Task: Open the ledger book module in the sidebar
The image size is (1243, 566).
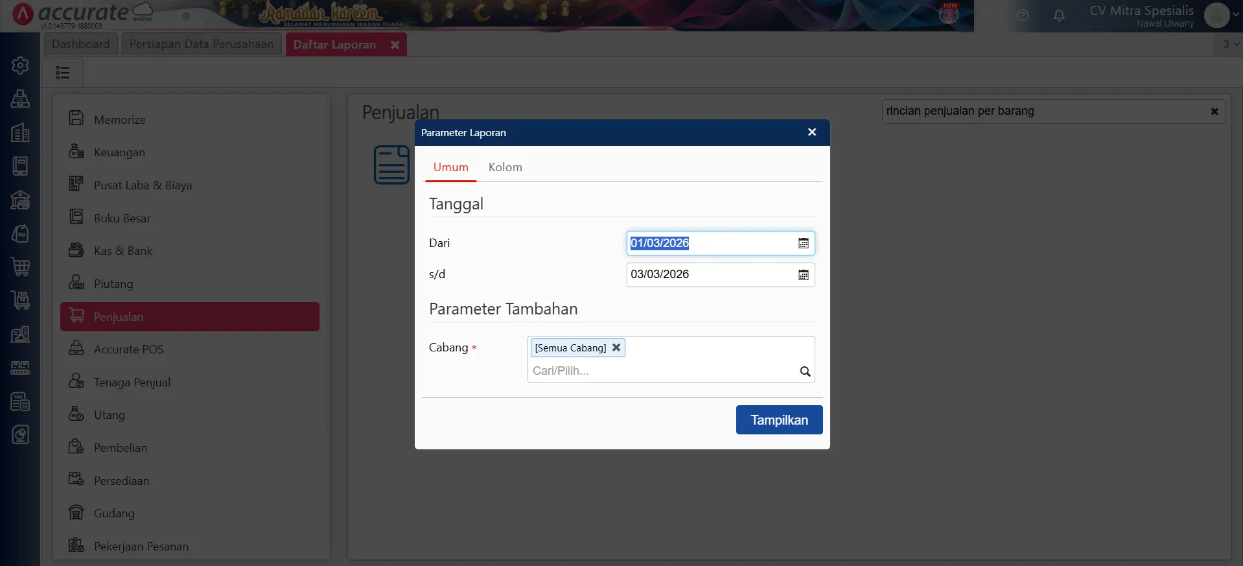Action: click(x=20, y=166)
